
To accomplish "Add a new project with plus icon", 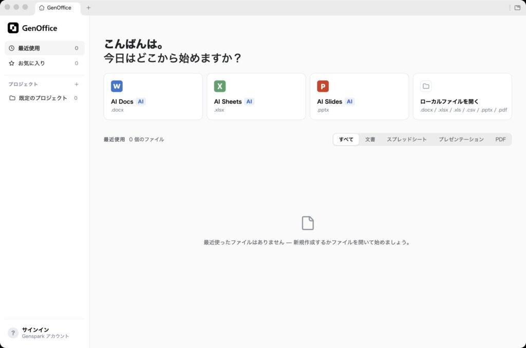I will click(x=77, y=84).
